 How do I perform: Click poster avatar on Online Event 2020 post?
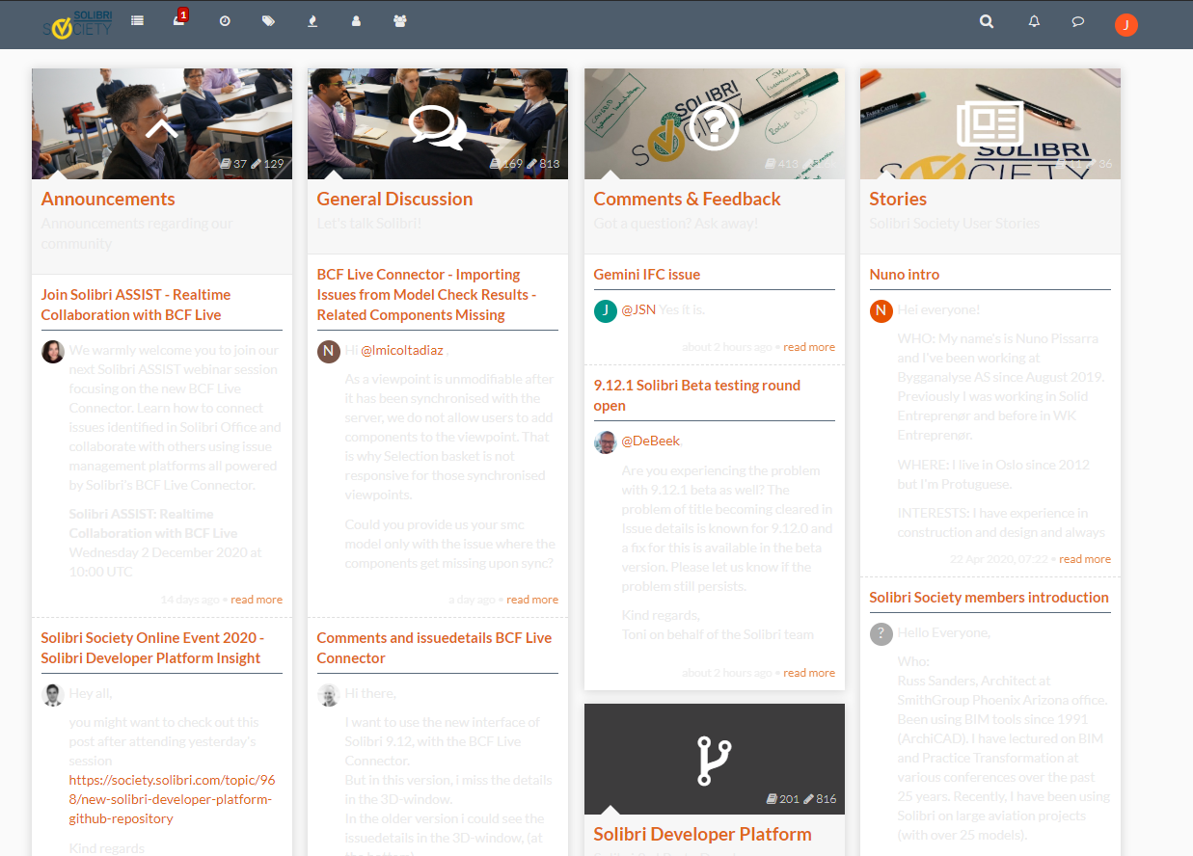[x=53, y=694]
